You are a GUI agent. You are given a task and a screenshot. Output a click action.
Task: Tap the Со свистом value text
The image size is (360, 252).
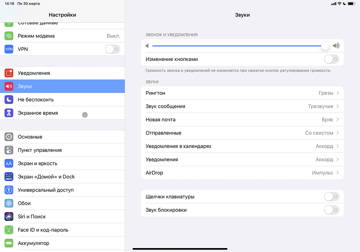point(319,133)
